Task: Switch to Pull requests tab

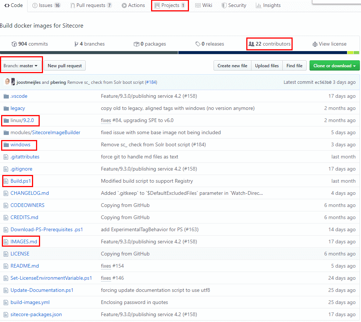Action: 91,5
